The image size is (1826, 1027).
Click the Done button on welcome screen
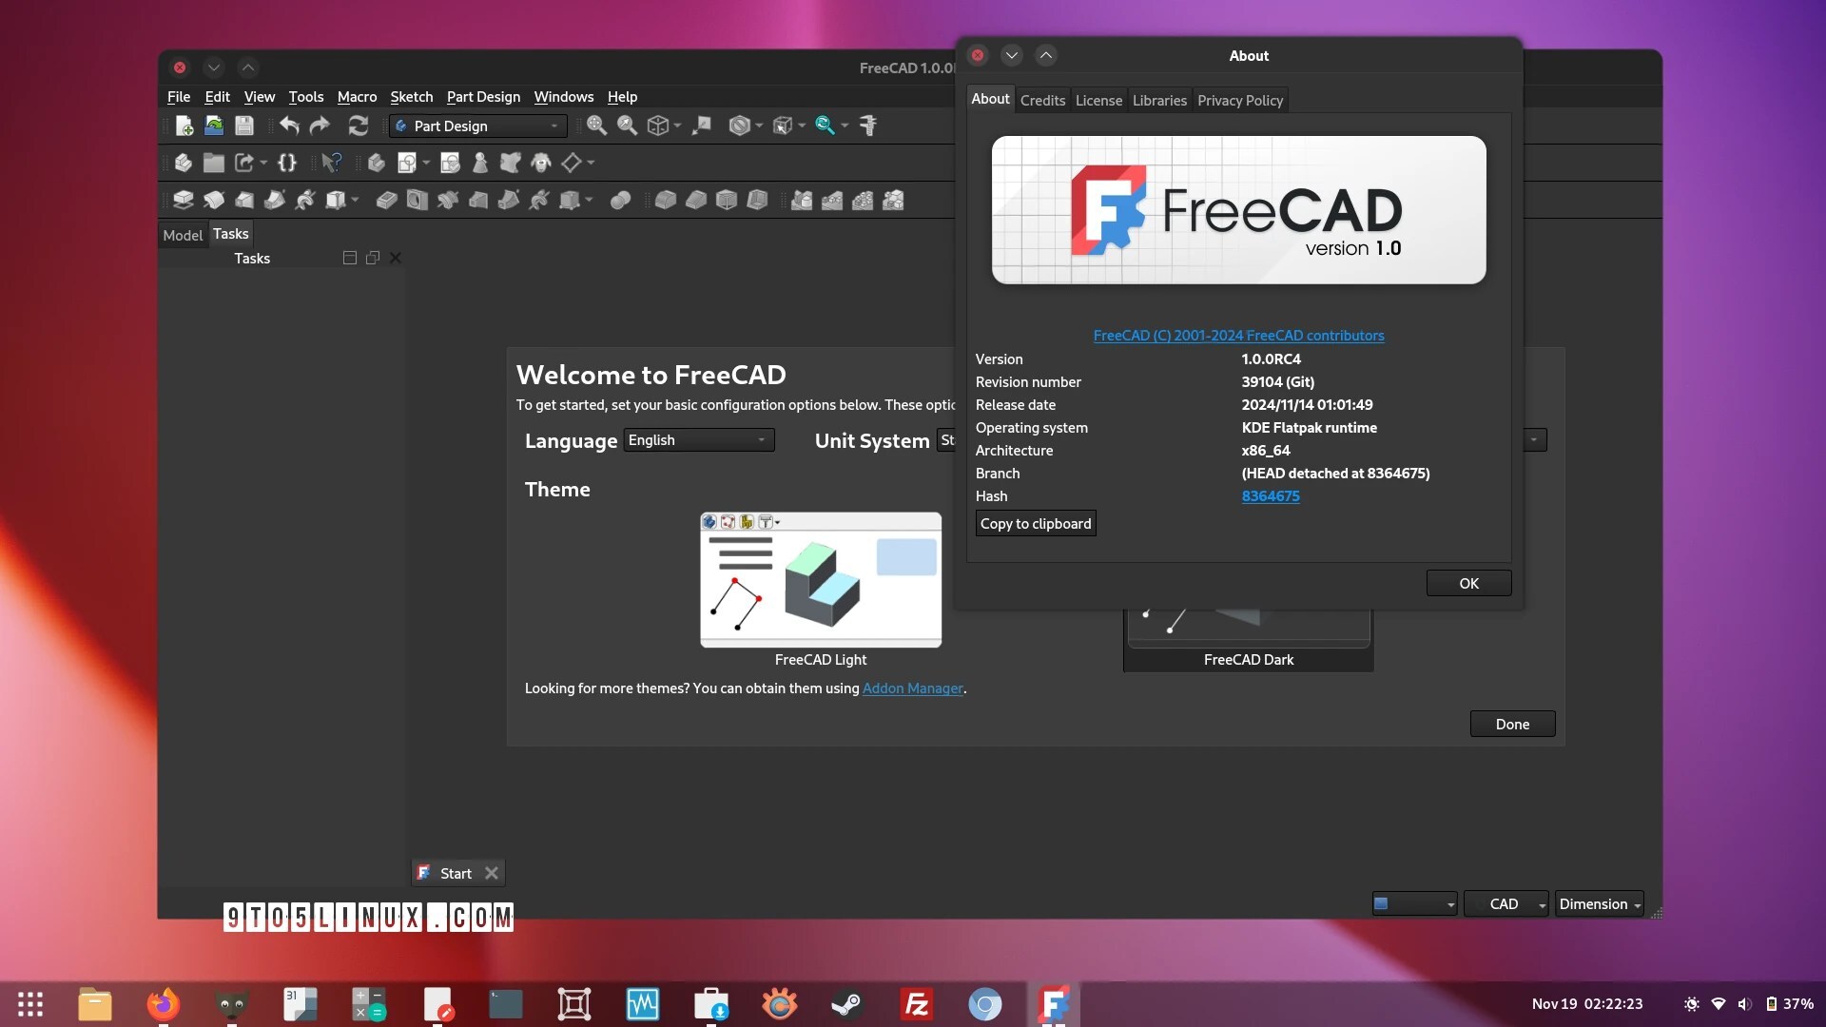1512,724
